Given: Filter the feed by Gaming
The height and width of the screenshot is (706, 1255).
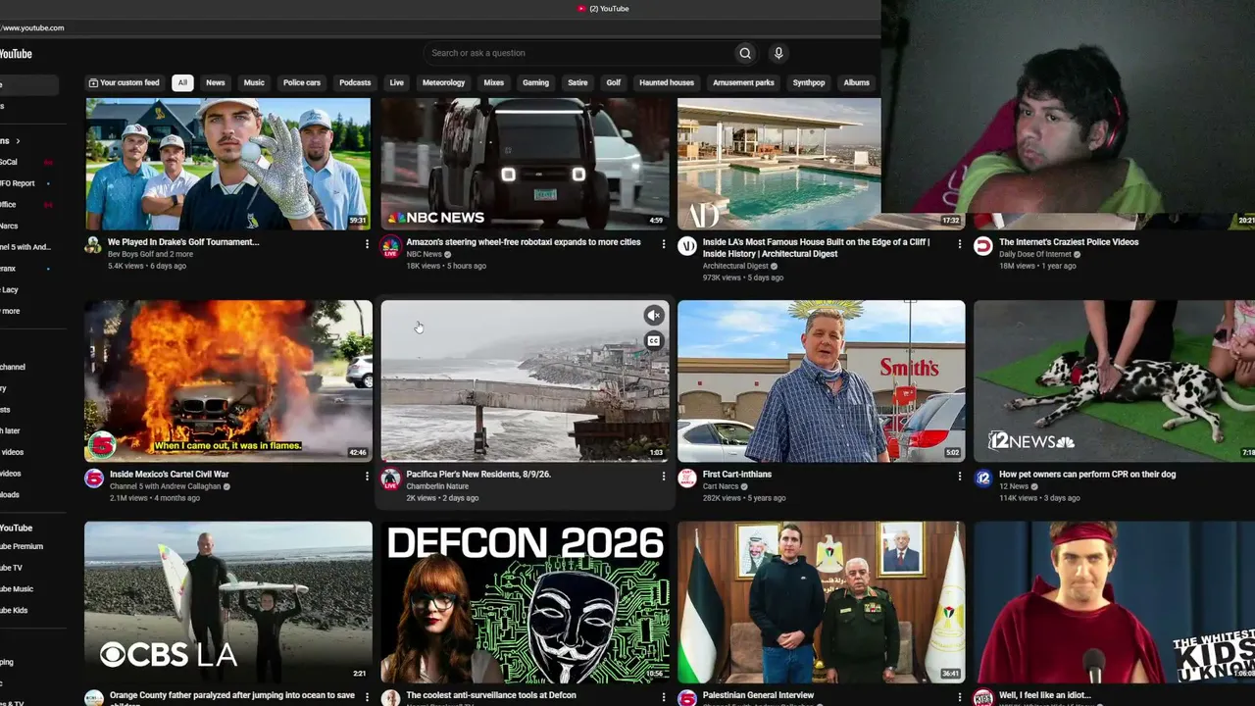Looking at the screenshot, I should [x=535, y=82].
